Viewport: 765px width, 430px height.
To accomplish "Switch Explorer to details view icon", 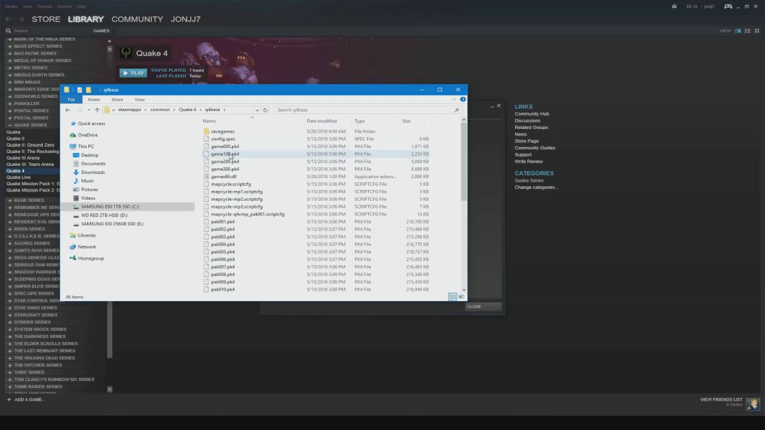I will (452, 297).
